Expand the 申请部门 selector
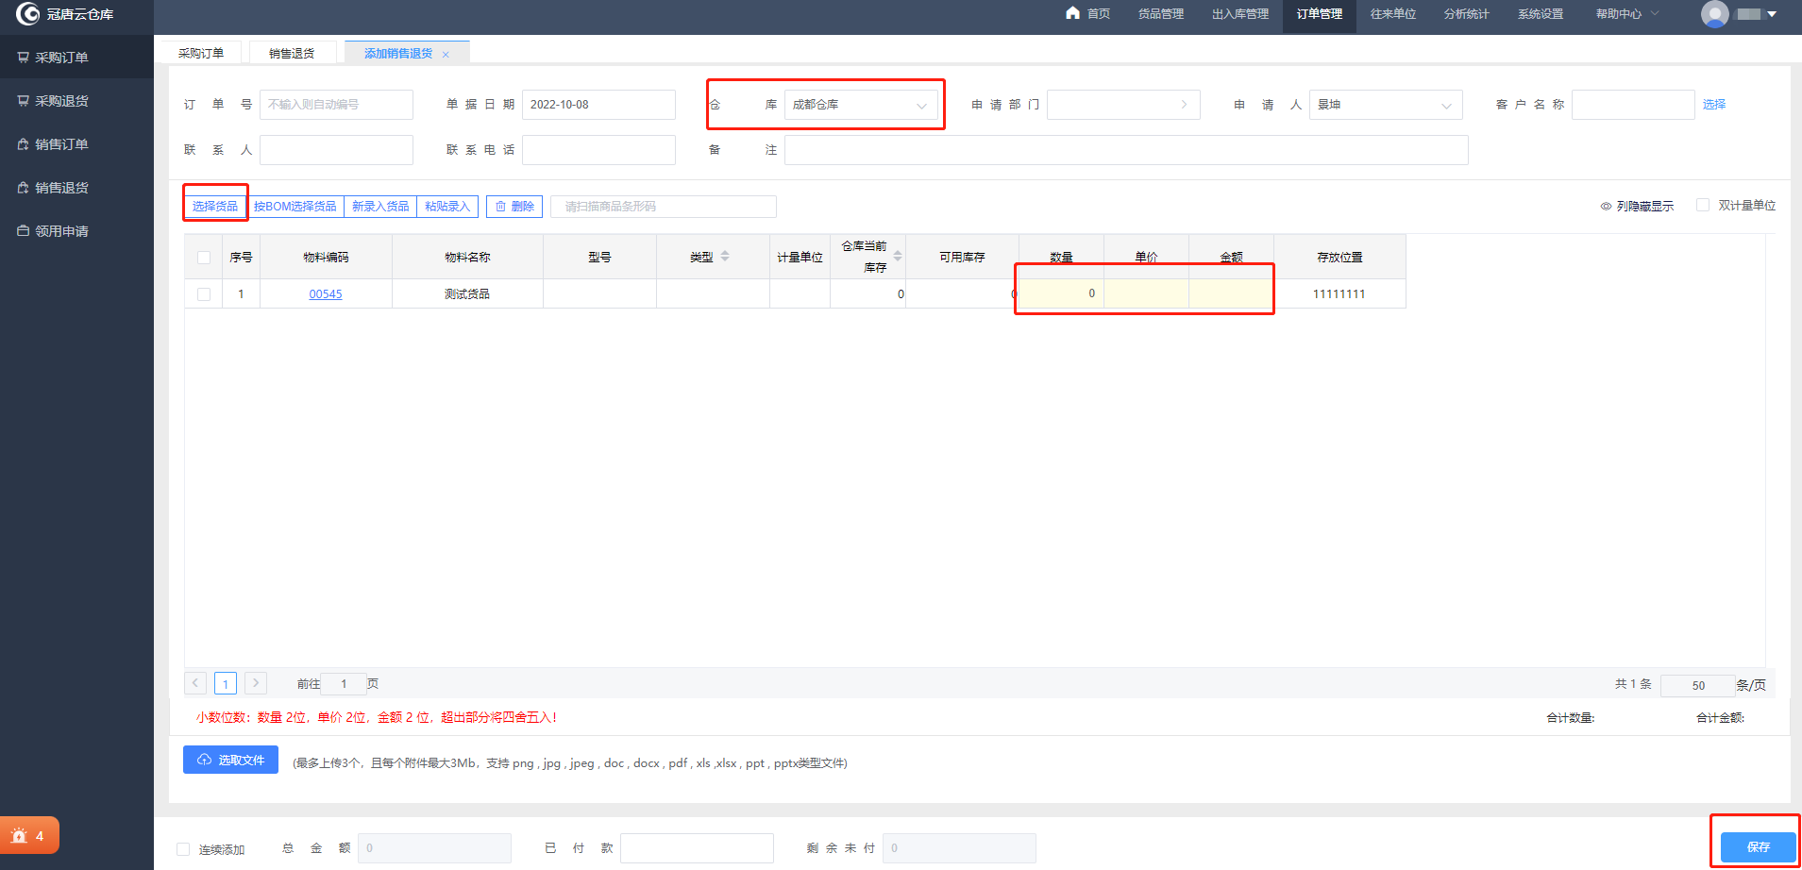The width and height of the screenshot is (1802, 870). [1123, 105]
